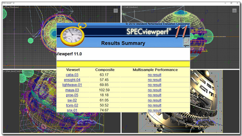The width and height of the screenshot is (242, 136).
Task: Open the maya-03 viewset link
Action: [72, 90]
